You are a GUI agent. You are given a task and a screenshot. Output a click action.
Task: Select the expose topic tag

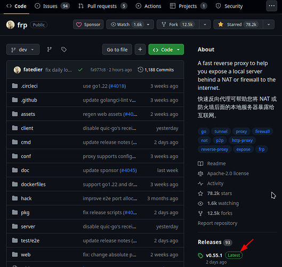coord(243,150)
